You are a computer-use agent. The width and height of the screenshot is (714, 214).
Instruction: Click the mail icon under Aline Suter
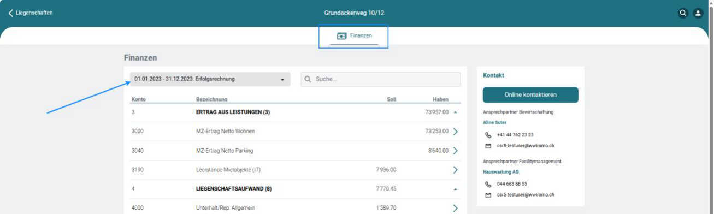point(488,146)
